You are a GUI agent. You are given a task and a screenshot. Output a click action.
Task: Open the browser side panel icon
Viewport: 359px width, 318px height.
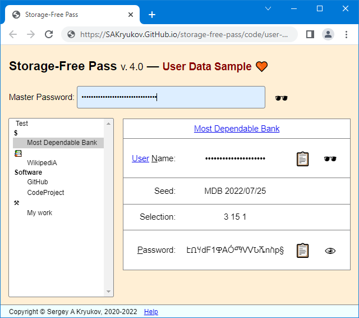[310, 34]
